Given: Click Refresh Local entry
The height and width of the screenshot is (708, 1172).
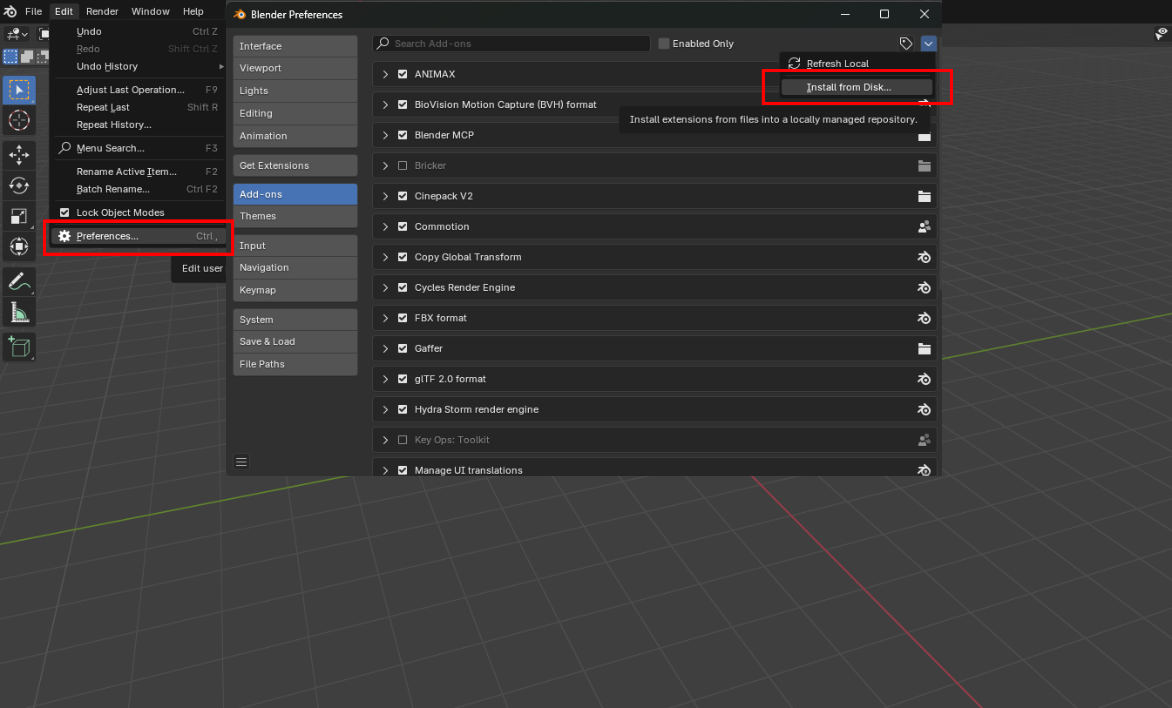Looking at the screenshot, I should pos(857,63).
